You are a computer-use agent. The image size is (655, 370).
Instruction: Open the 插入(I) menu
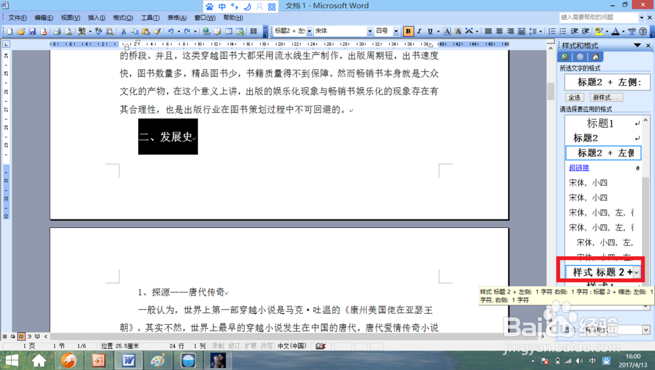pos(96,18)
